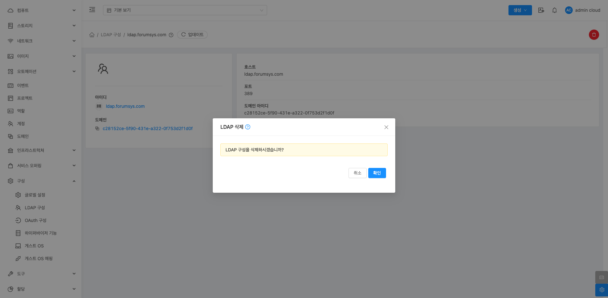Expand the 인프라스트럭쳐 sidebar menu

[41, 150]
